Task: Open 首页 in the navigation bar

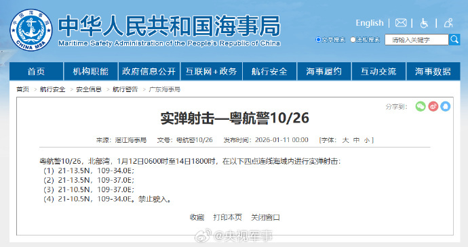Action: pos(36,72)
